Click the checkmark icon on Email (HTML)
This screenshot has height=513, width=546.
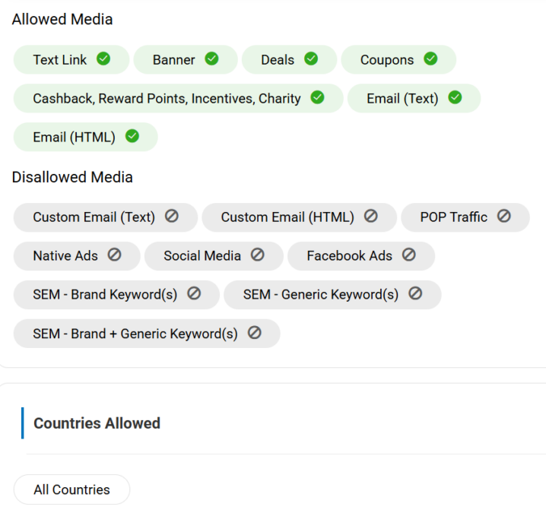(x=132, y=137)
